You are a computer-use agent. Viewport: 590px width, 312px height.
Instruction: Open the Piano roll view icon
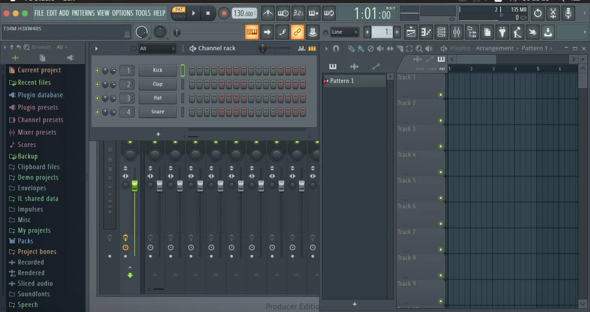coord(426,32)
